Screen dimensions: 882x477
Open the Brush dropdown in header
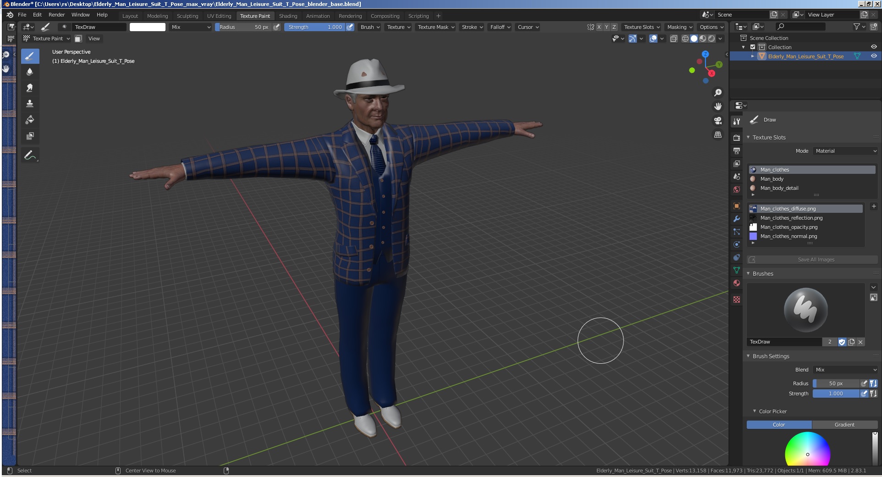[x=370, y=27]
